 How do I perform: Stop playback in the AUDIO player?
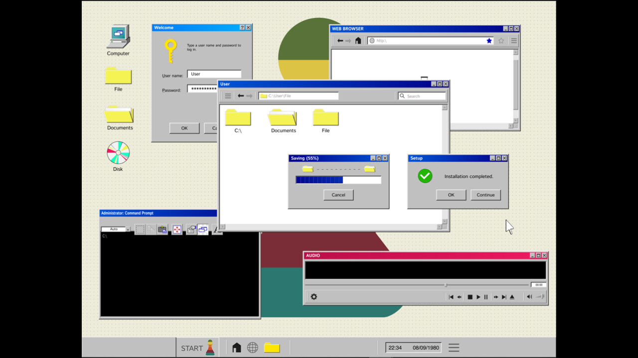(470, 296)
